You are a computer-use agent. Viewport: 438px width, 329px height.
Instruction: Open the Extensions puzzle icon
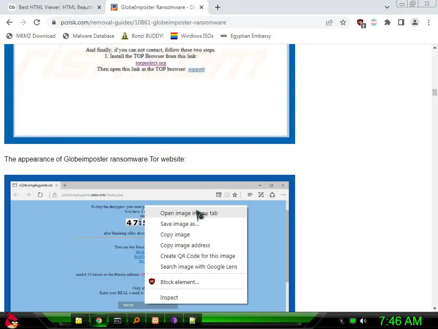pyautogui.click(x=388, y=22)
